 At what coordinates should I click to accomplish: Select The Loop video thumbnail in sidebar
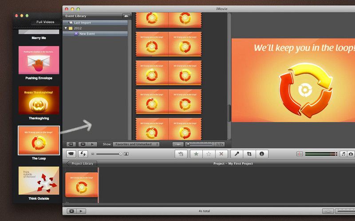click(x=39, y=140)
